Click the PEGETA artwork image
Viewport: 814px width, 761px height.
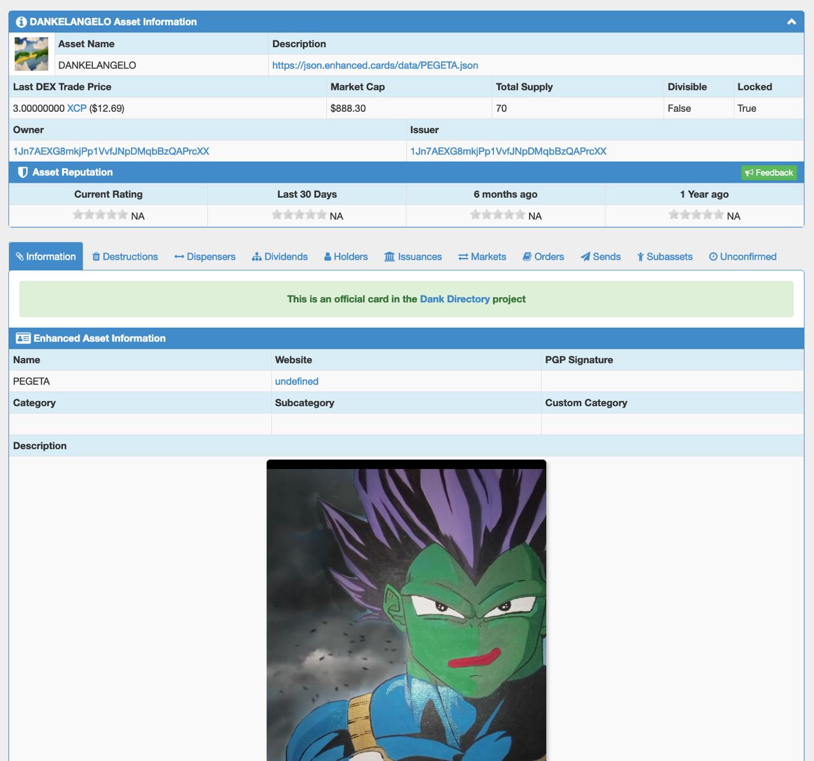click(406, 610)
